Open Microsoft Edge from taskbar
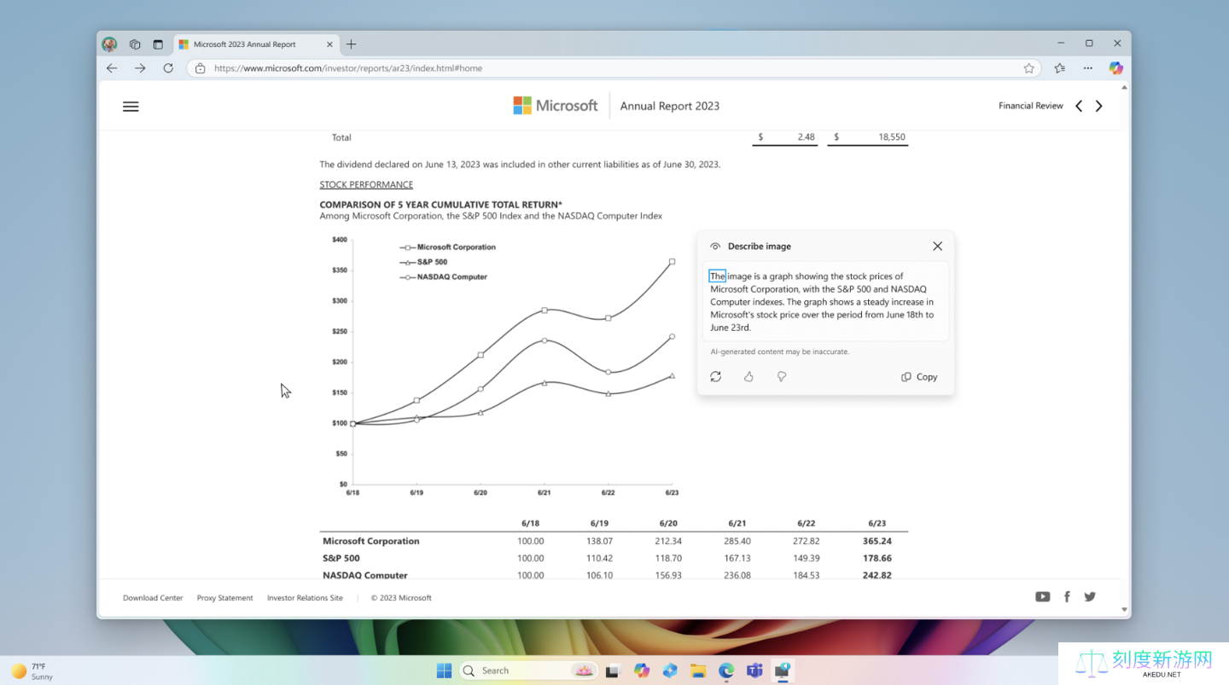Viewport: 1229px width, 685px height. (x=725, y=670)
